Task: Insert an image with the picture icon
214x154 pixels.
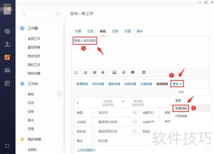Action: [x=114, y=72]
